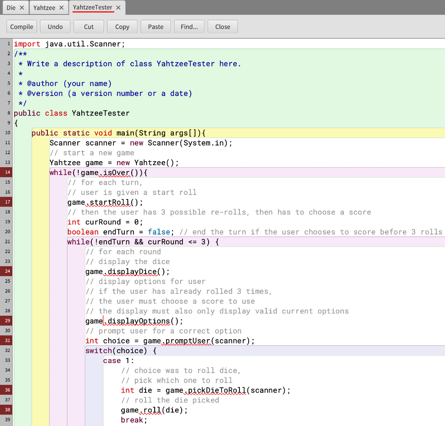Click Paste in the toolbar
The image size is (445, 426).
point(156,27)
